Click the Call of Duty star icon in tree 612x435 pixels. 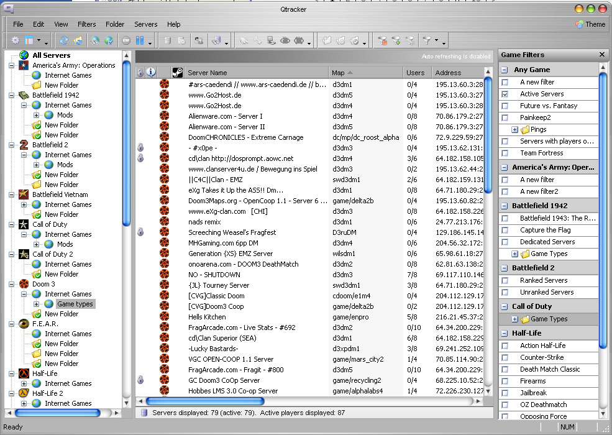pos(24,224)
